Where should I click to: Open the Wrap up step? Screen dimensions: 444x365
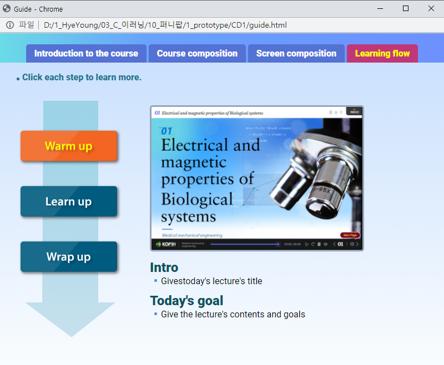point(69,256)
